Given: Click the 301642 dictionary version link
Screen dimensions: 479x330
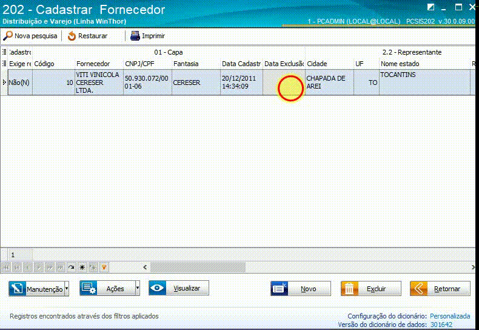Looking at the screenshot, I should tap(441, 325).
